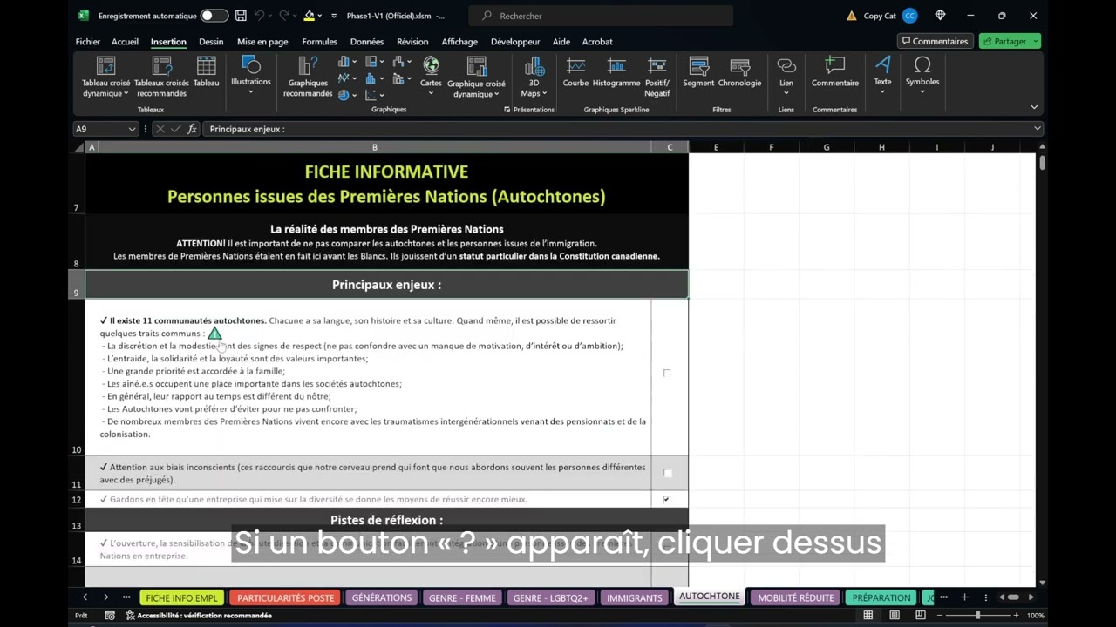This screenshot has height=627, width=1116.
Task: Switch to the Accueil tab
Action: click(x=125, y=42)
